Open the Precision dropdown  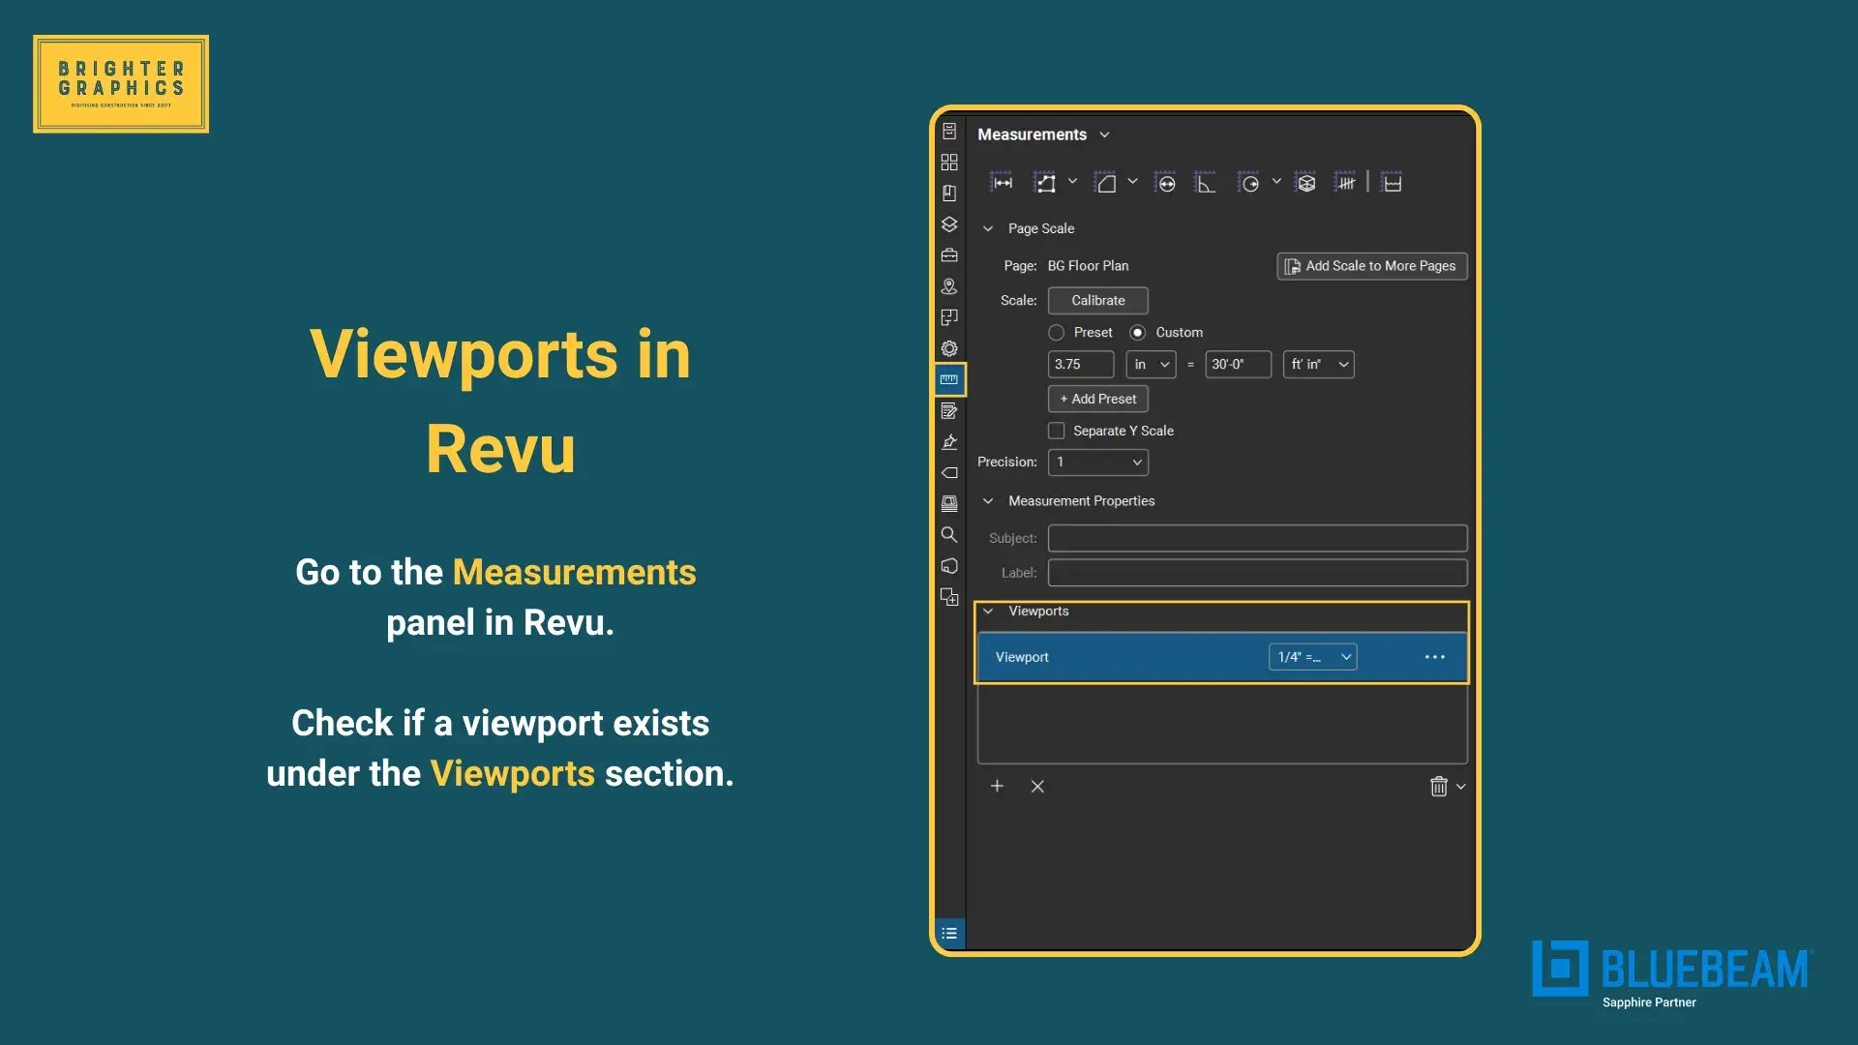1098,463
